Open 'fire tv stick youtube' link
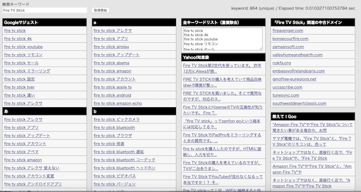Viewport: 361px width, 192px height. 23,47
